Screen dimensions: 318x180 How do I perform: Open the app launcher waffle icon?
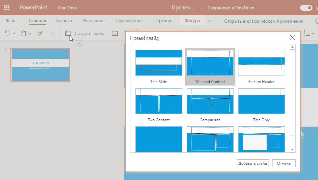click(x=7, y=8)
